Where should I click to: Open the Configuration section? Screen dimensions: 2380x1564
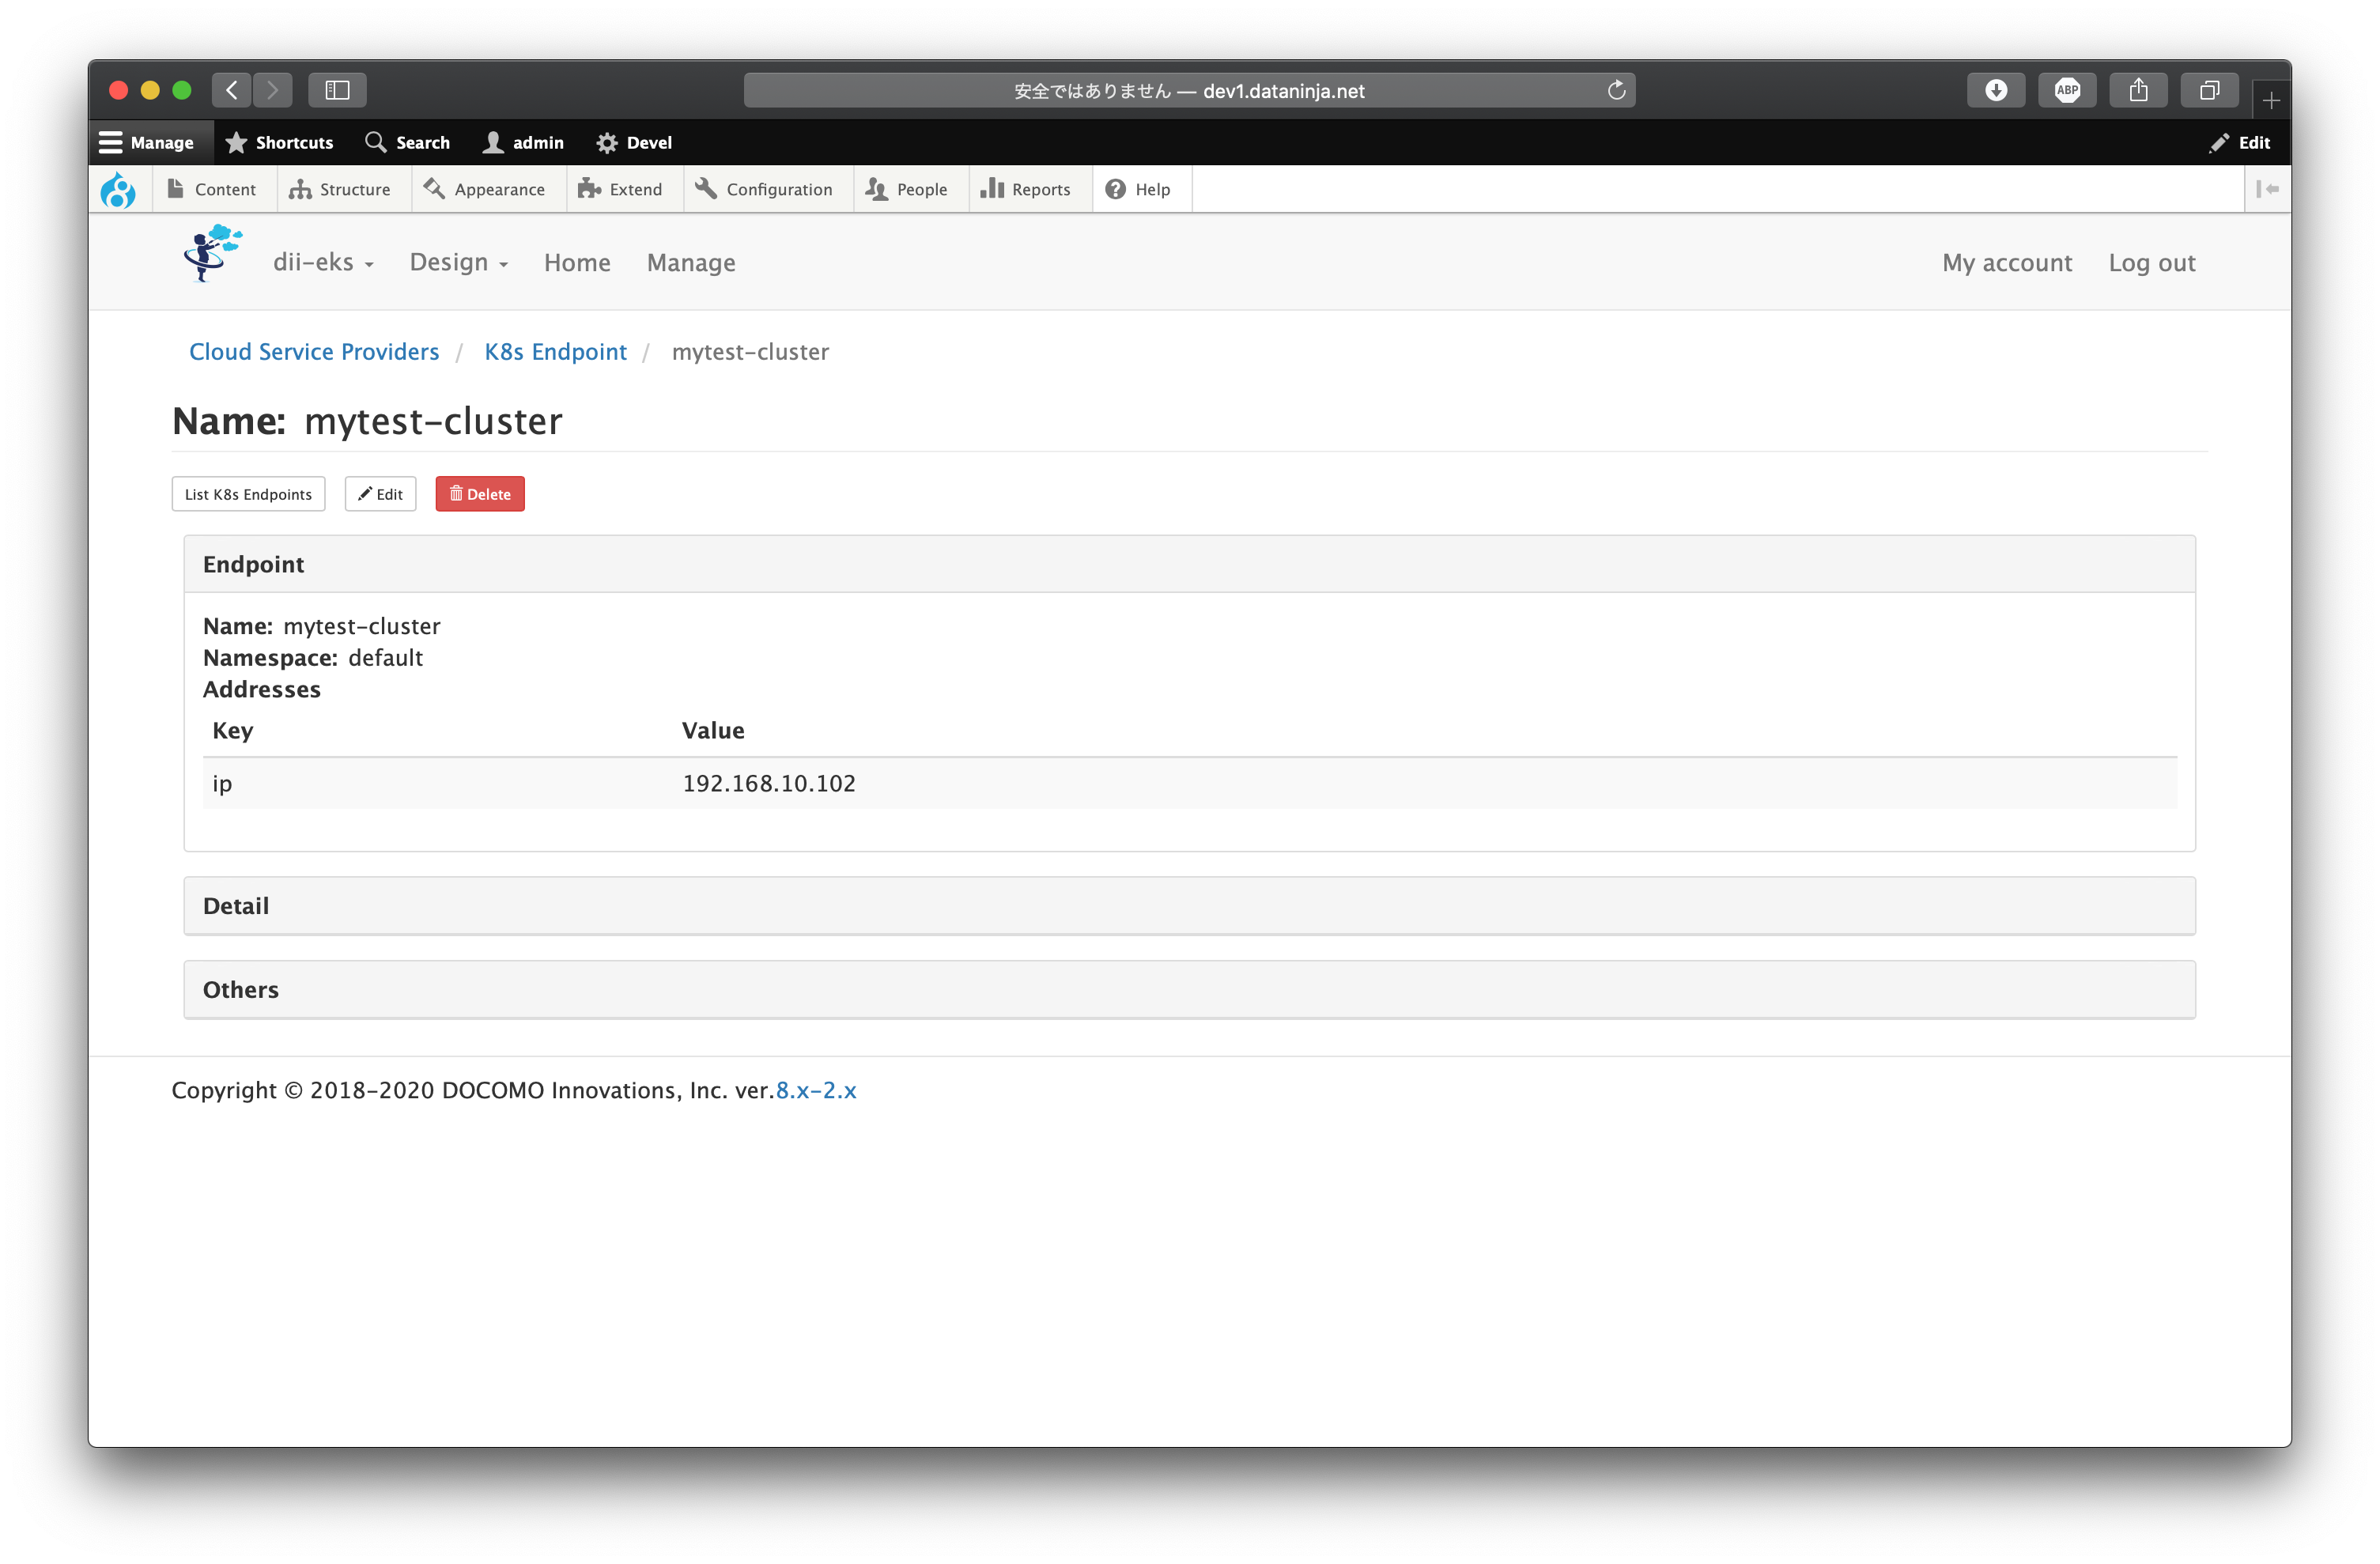(x=766, y=189)
